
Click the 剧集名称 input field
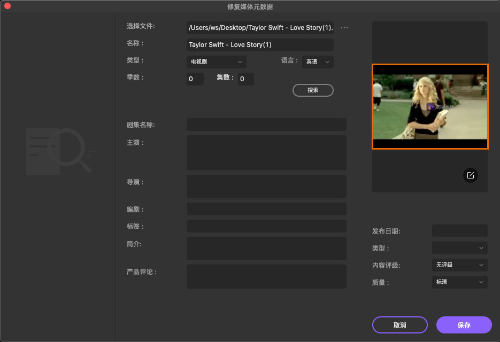[x=266, y=125]
